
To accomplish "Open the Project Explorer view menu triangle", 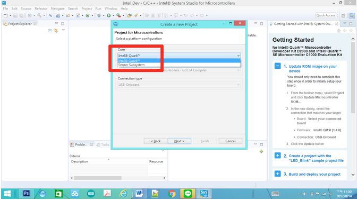I will (x=63, y=30).
